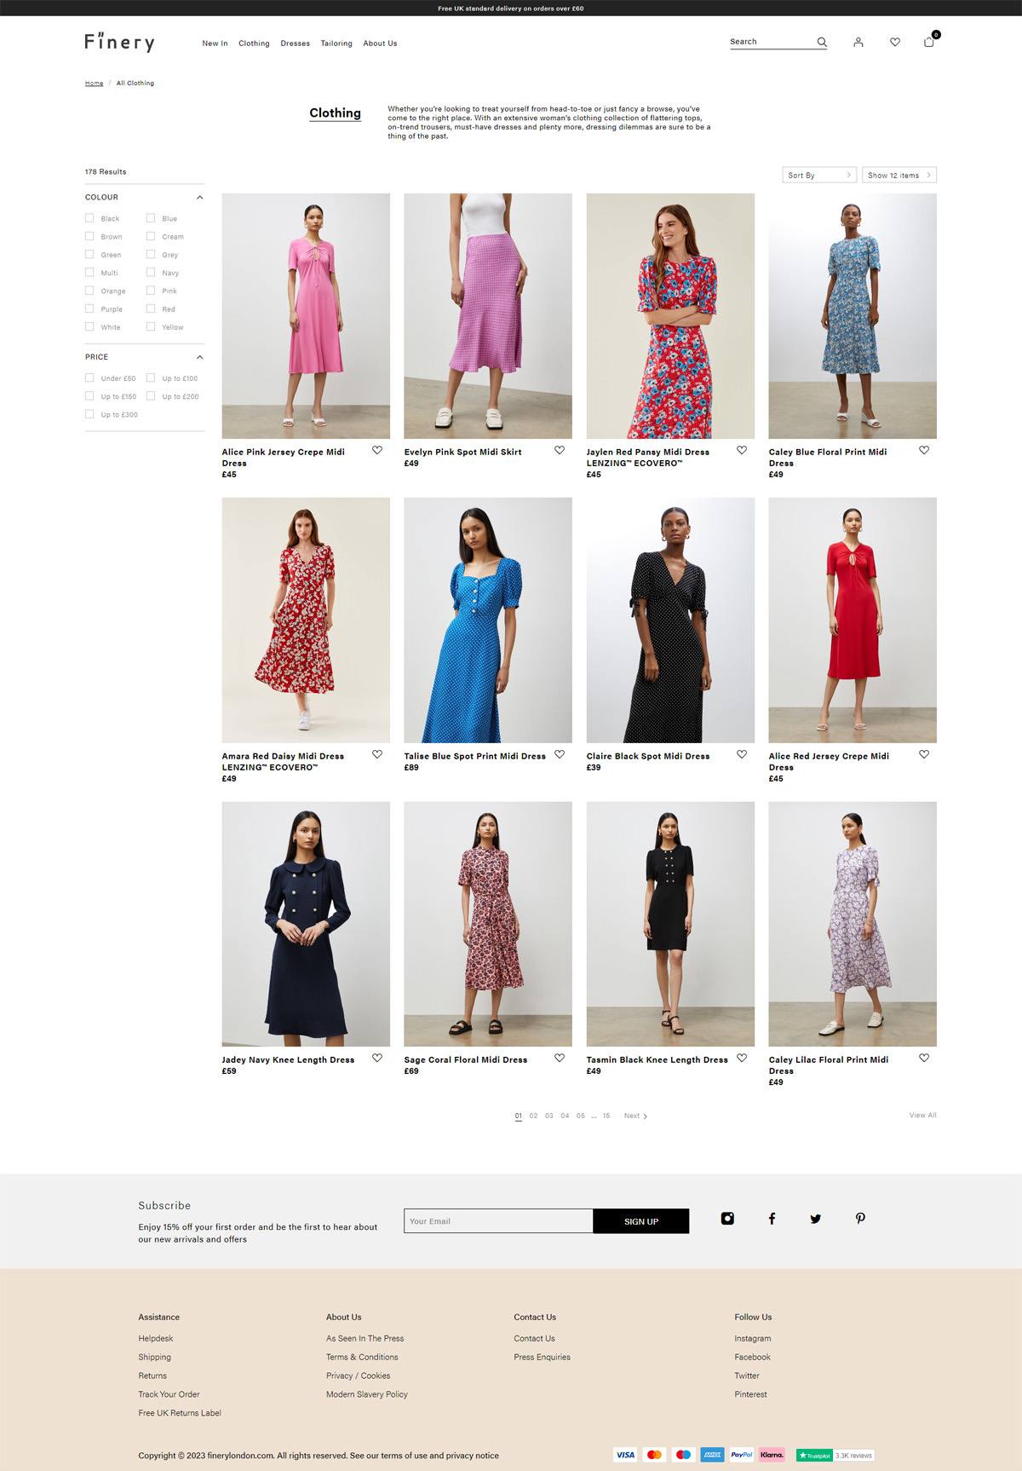
Task: Click the Your Email input field
Action: (498, 1221)
